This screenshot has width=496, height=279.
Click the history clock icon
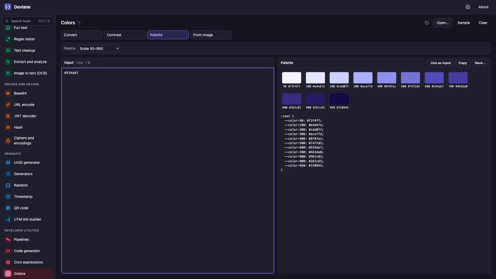427,23
